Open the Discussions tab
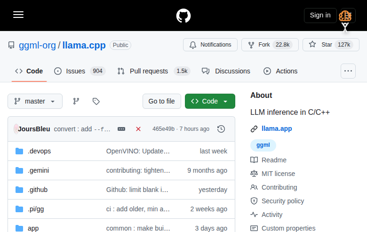The height and width of the screenshot is (232, 367). tap(226, 71)
